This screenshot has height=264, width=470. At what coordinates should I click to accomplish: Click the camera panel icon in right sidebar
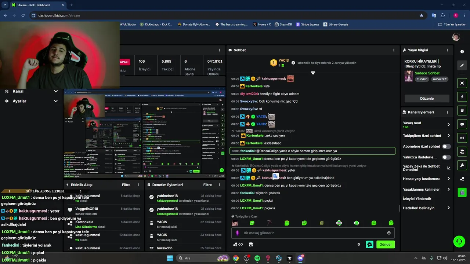click(462, 151)
